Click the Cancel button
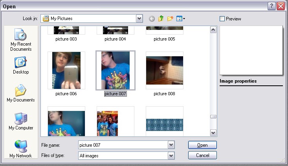The height and width of the screenshot is (166, 288). (x=202, y=155)
